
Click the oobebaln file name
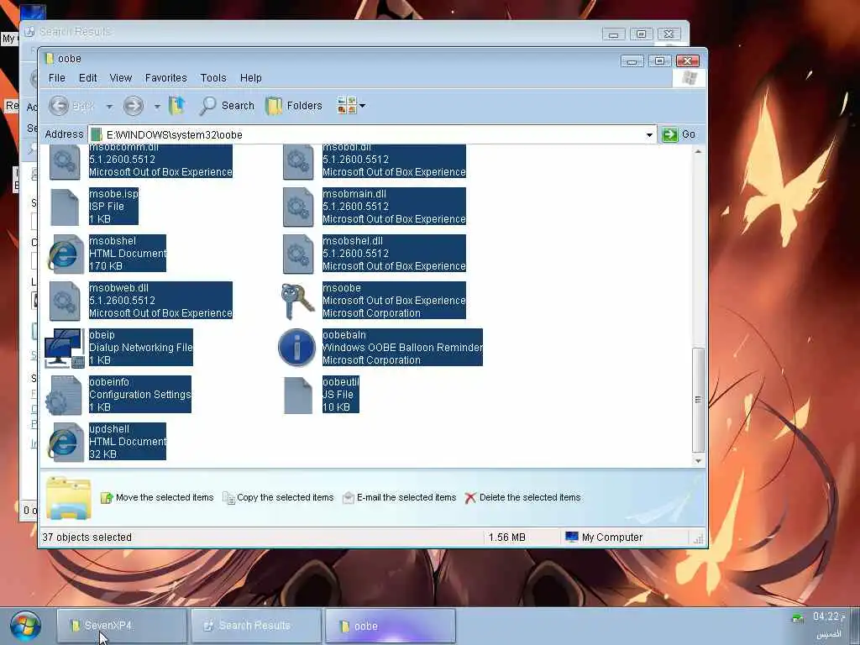tap(343, 334)
